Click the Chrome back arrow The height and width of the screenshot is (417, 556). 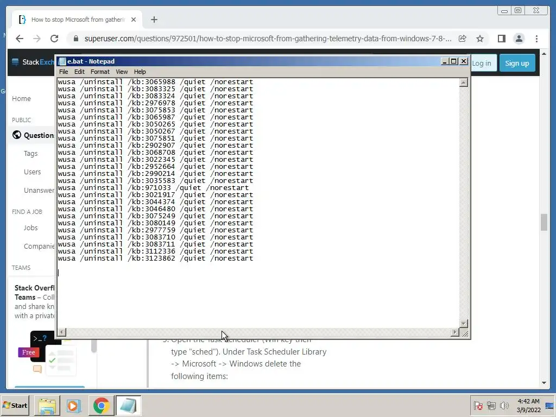pos(20,39)
